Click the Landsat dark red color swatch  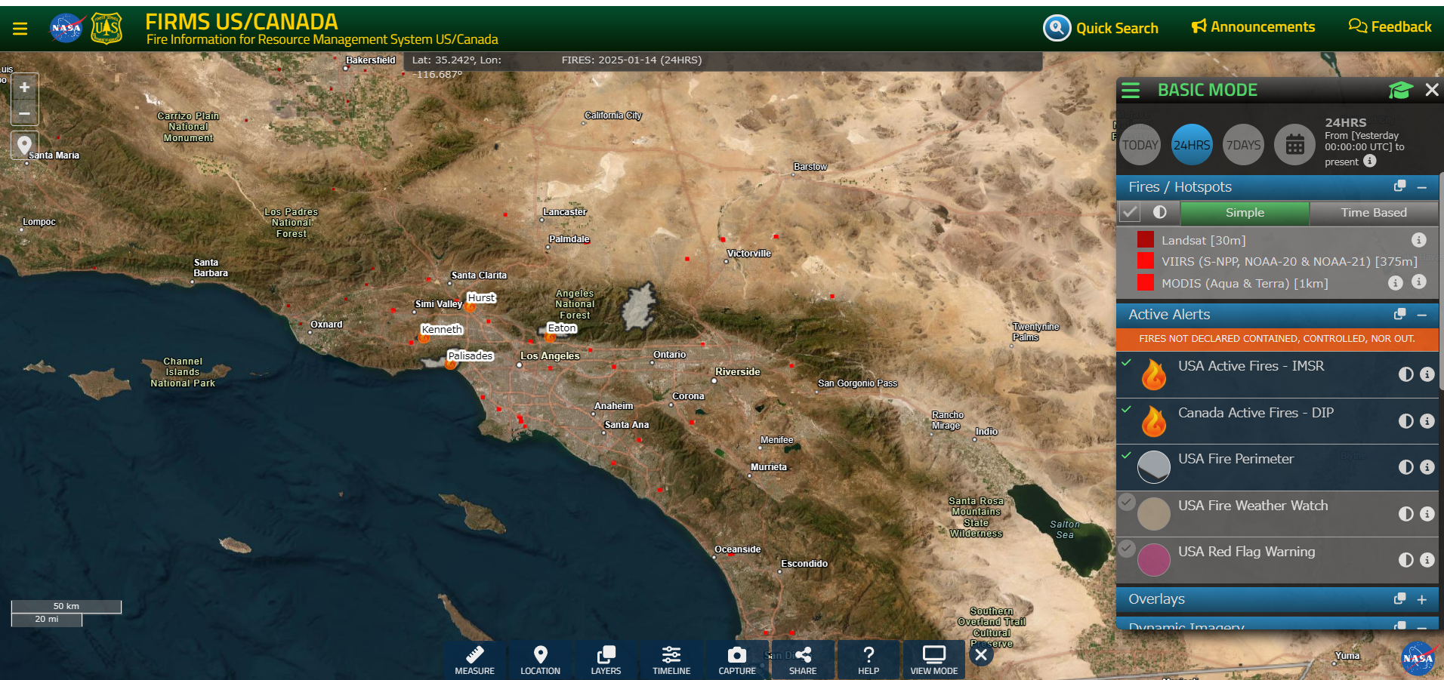(x=1146, y=240)
